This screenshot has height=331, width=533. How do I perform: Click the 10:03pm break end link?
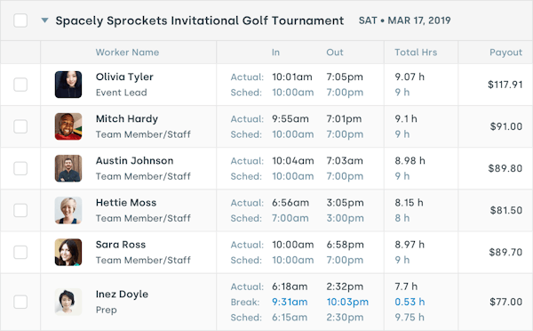click(347, 302)
